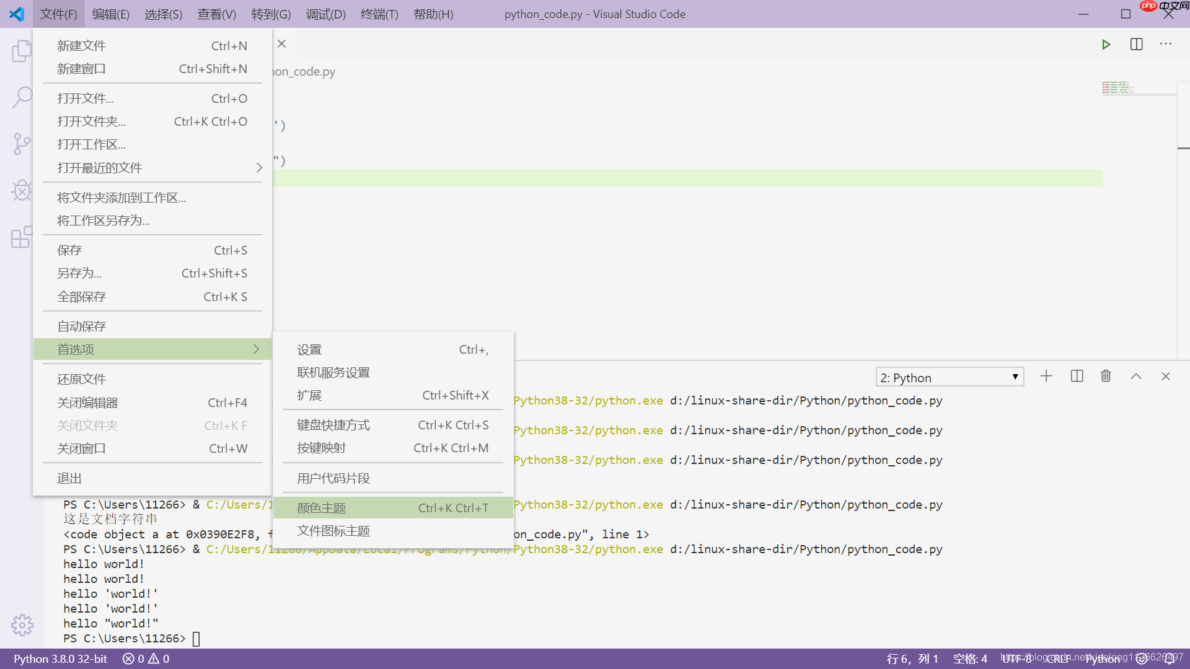The width and height of the screenshot is (1190, 669).
Task: Expand the 打开最近的文件 submenu
Action: pyautogui.click(x=258, y=167)
